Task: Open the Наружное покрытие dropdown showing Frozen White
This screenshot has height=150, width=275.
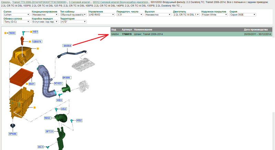Action: 214,15
